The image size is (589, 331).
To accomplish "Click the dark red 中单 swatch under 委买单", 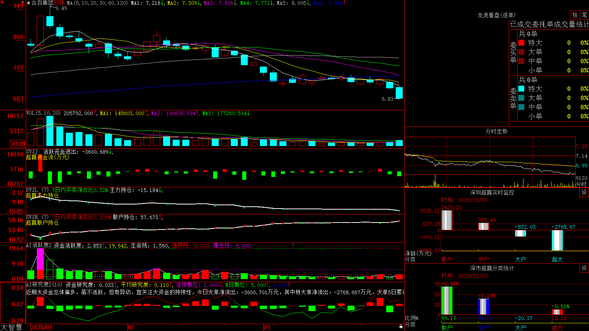I will point(521,61).
